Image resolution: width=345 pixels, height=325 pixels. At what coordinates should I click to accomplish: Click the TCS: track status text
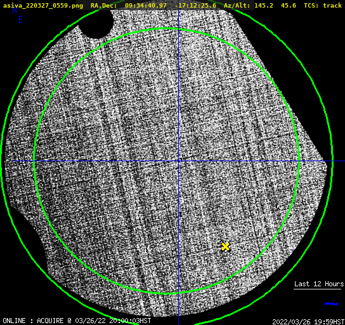pos(323,5)
